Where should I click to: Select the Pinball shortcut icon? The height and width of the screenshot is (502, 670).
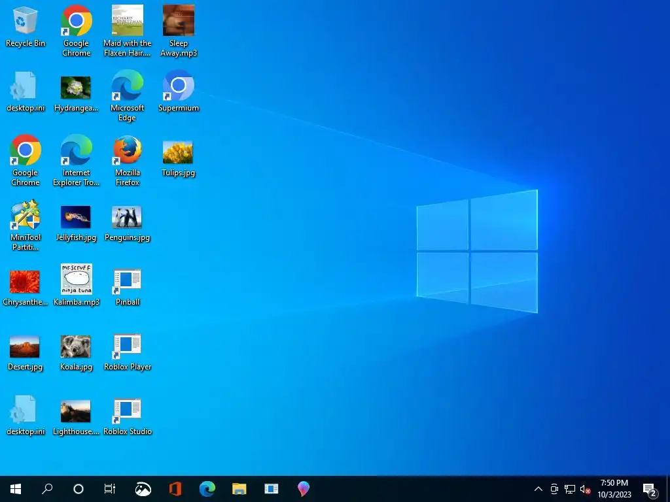point(128,286)
